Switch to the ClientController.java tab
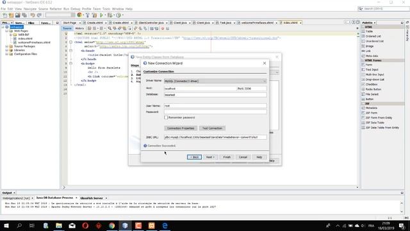The width and height of the screenshot is (410, 231). coord(151,23)
